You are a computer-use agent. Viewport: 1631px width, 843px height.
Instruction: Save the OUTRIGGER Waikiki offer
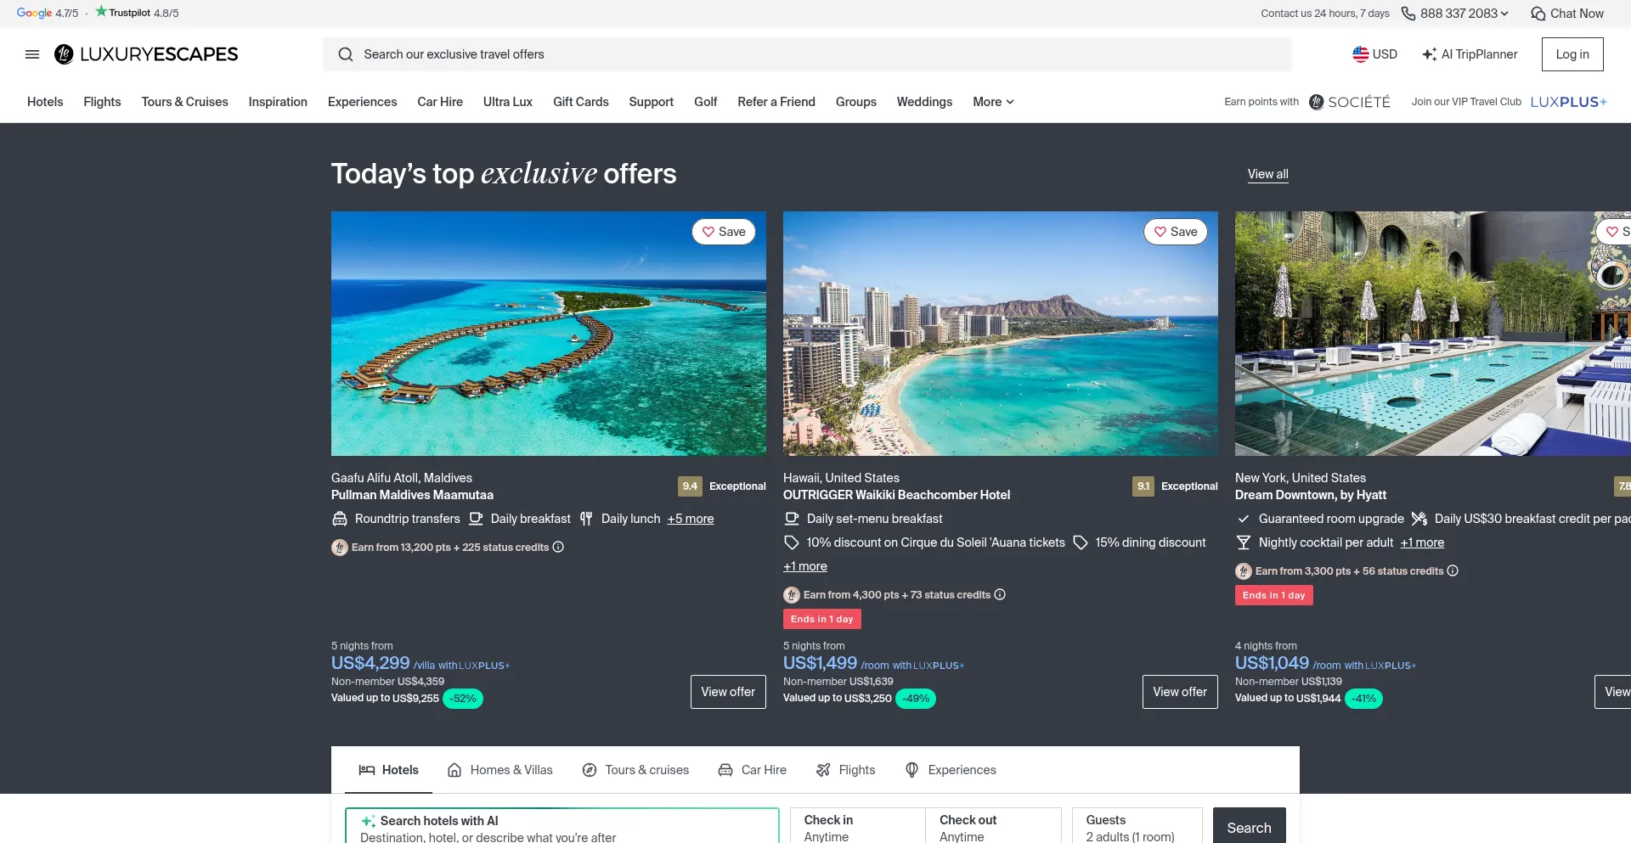coord(1176,232)
